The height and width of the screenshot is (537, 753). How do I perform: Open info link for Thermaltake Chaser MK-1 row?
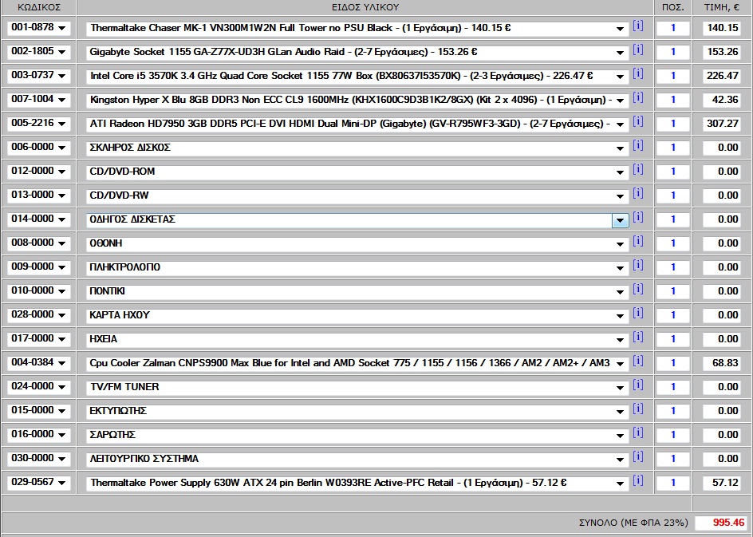(x=638, y=26)
